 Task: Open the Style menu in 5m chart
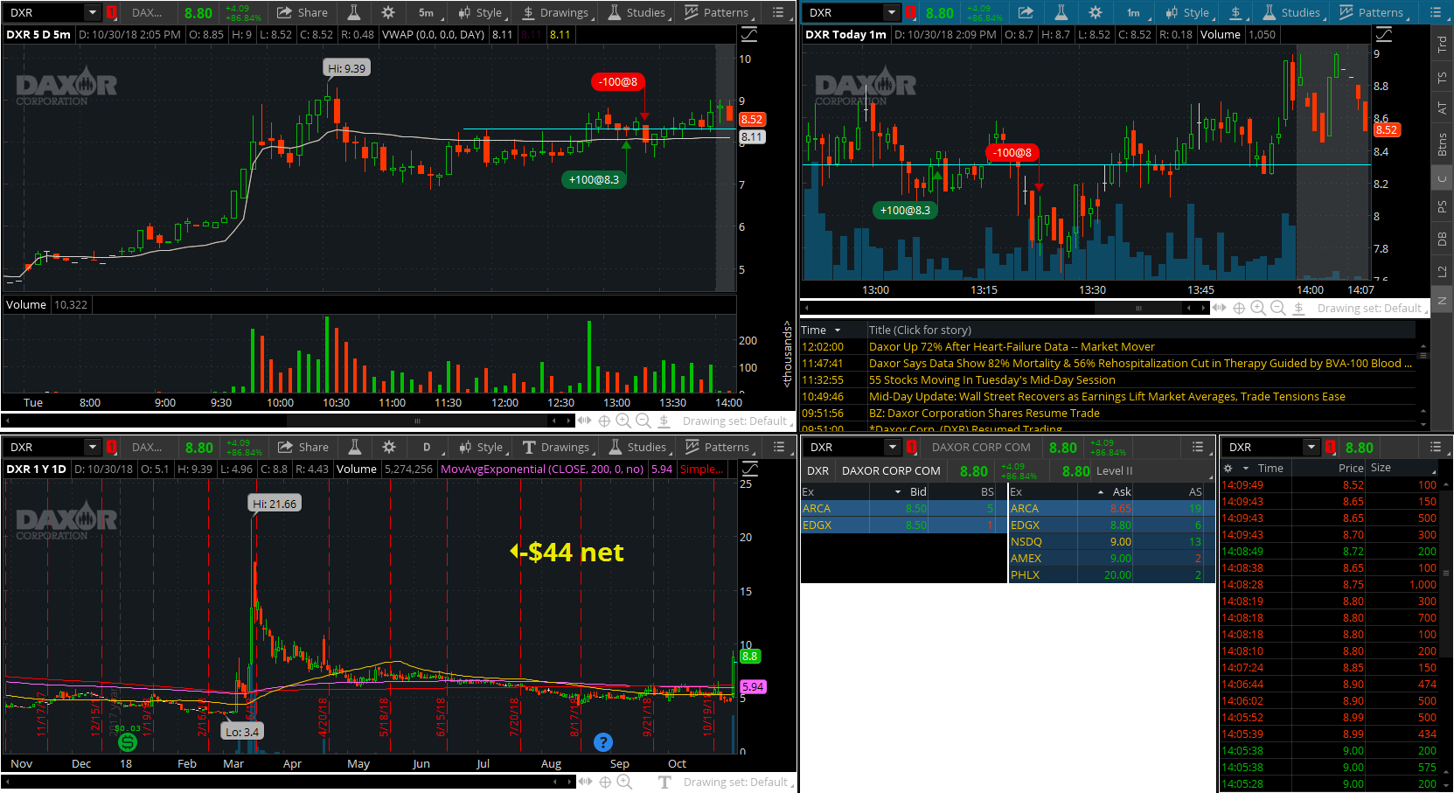(481, 12)
